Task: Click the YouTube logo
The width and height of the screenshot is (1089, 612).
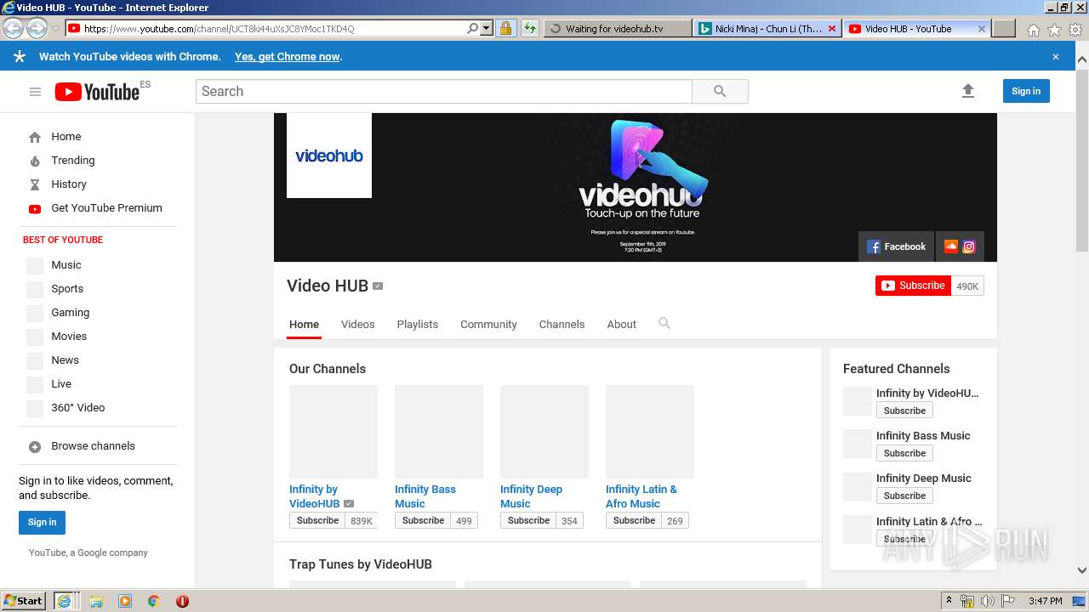Action: (x=97, y=92)
